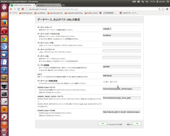Open the Public_html bookmark folder
Image resolution: width=170 pixels, height=136 pixels.
[91, 13]
